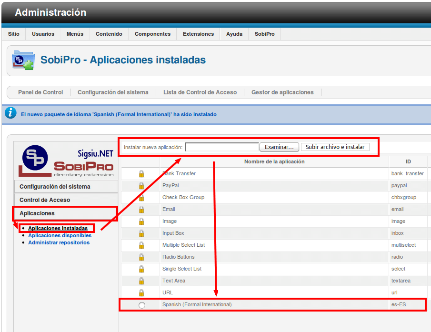Image resolution: width=431 pixels, height=332 pixels.
Task: Open Configuración del sistema in submenu bar
Action: (x=113, y=92)
